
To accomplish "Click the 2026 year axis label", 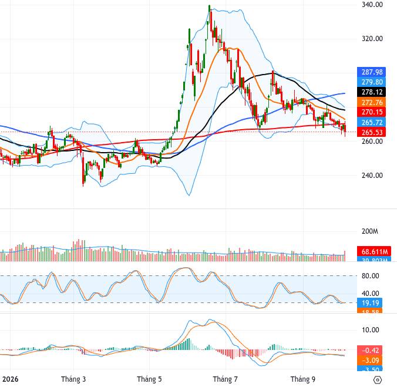I will (x=10, y=379).
